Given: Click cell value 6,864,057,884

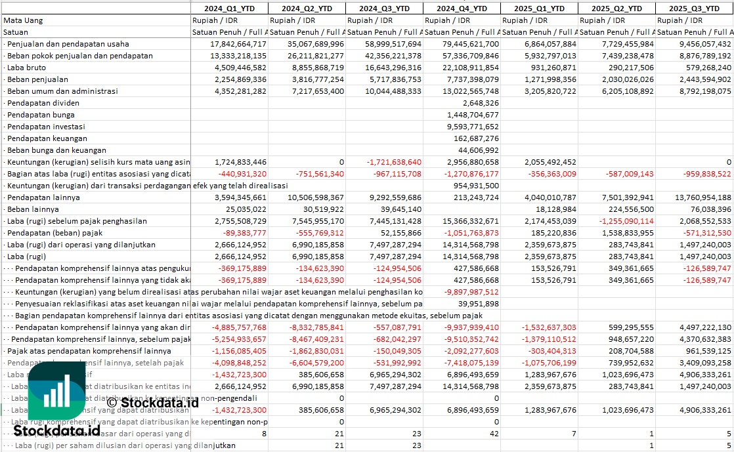Looking at the screenshot, I should point(550,44).
